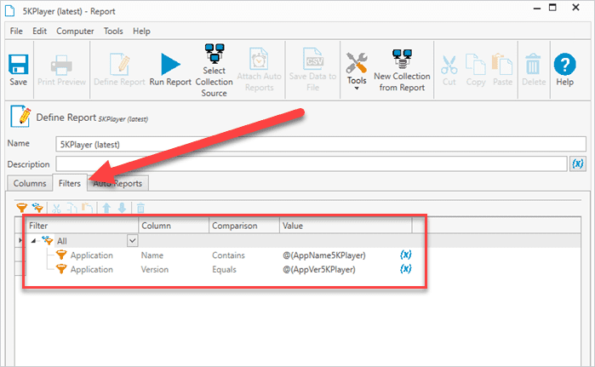The image size is (595, 367).
Task: Select the Filters tab
Action: click(70, 183)
